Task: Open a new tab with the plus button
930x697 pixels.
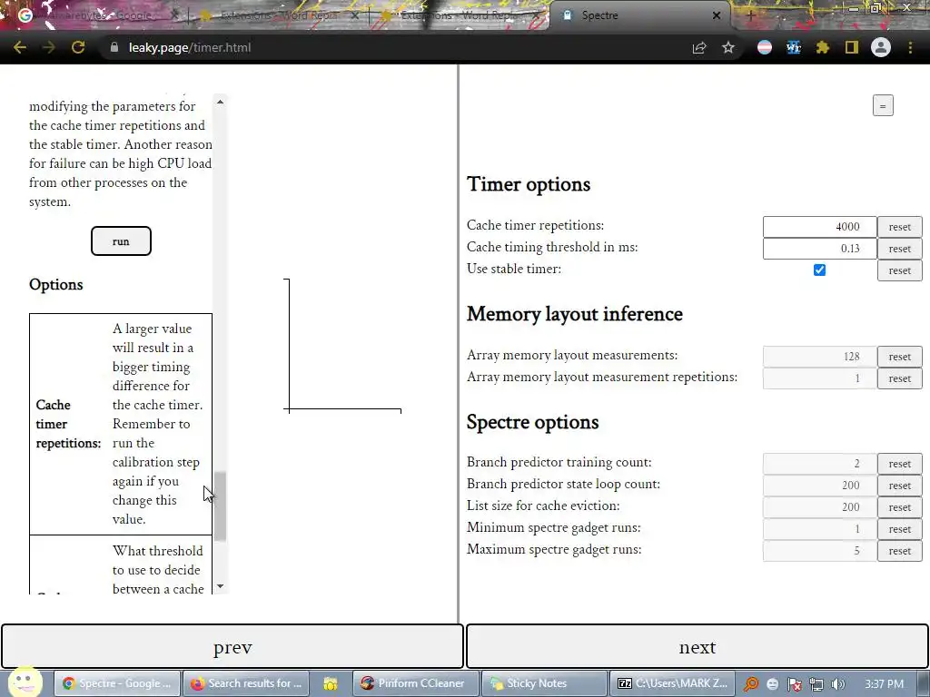Action: point(749,15)
